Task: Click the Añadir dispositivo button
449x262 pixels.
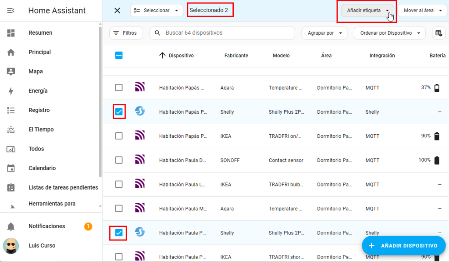Action: tap(403, 246)
